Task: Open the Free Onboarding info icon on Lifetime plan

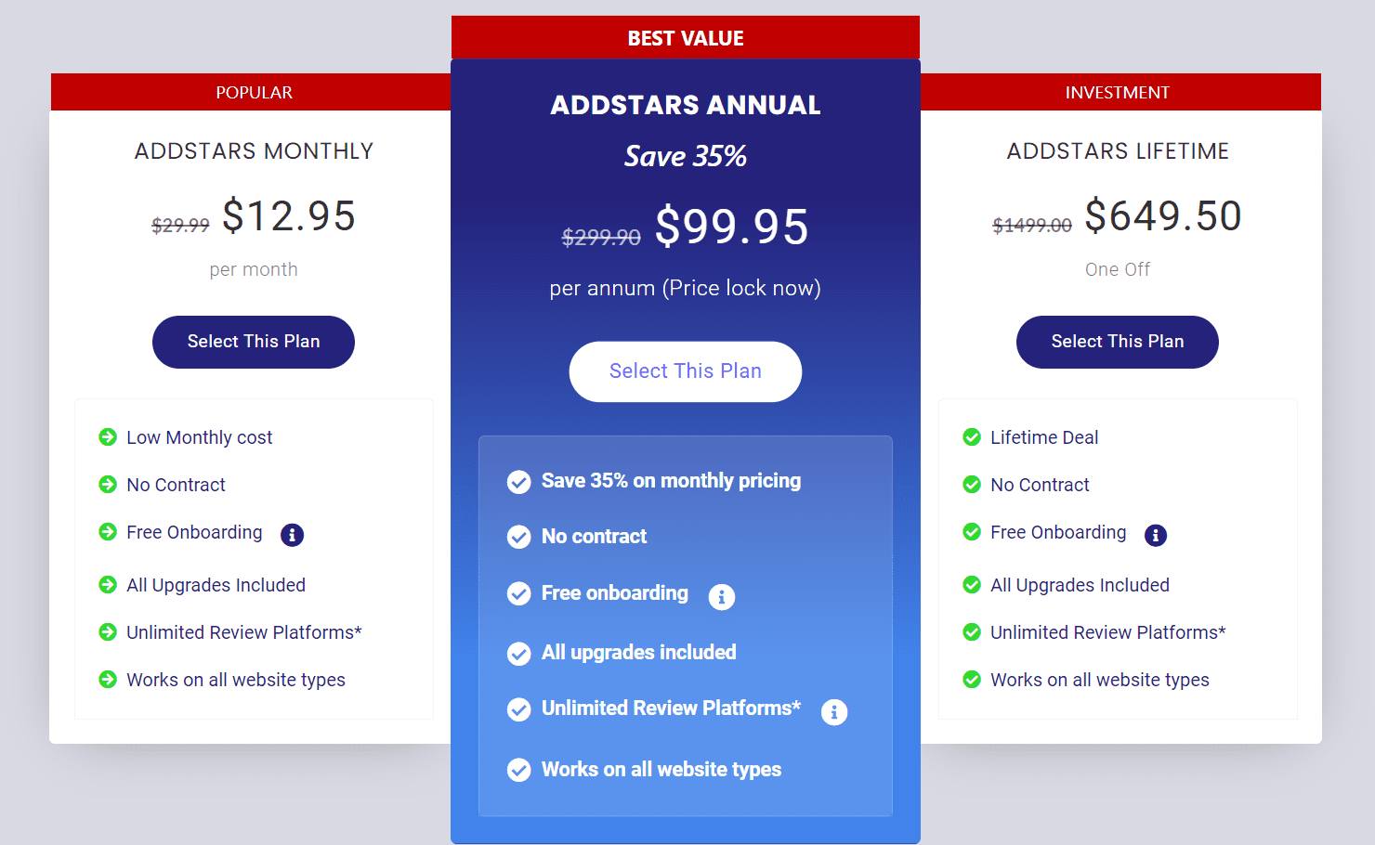Action: coord(1156,535)
